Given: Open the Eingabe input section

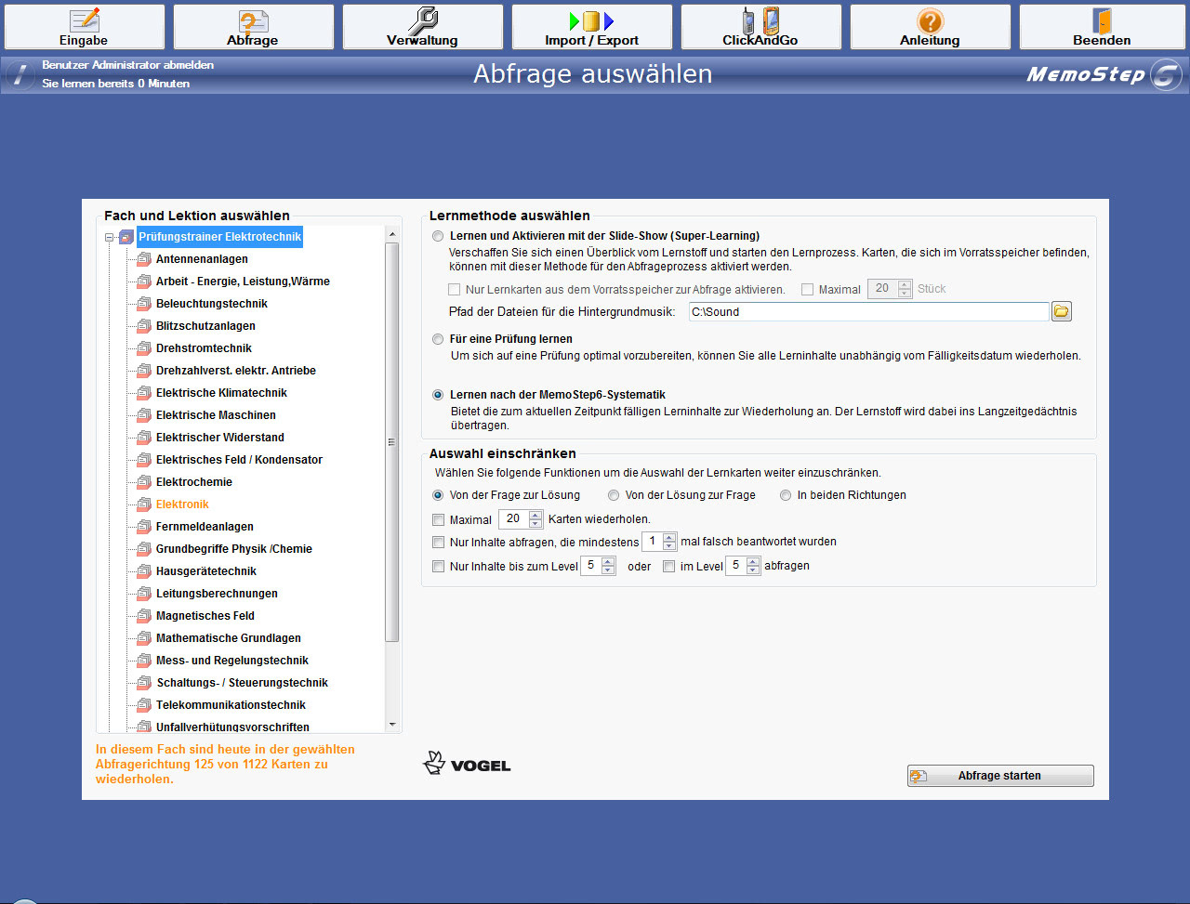Looking at the screenshot, I should coord(84,27).
